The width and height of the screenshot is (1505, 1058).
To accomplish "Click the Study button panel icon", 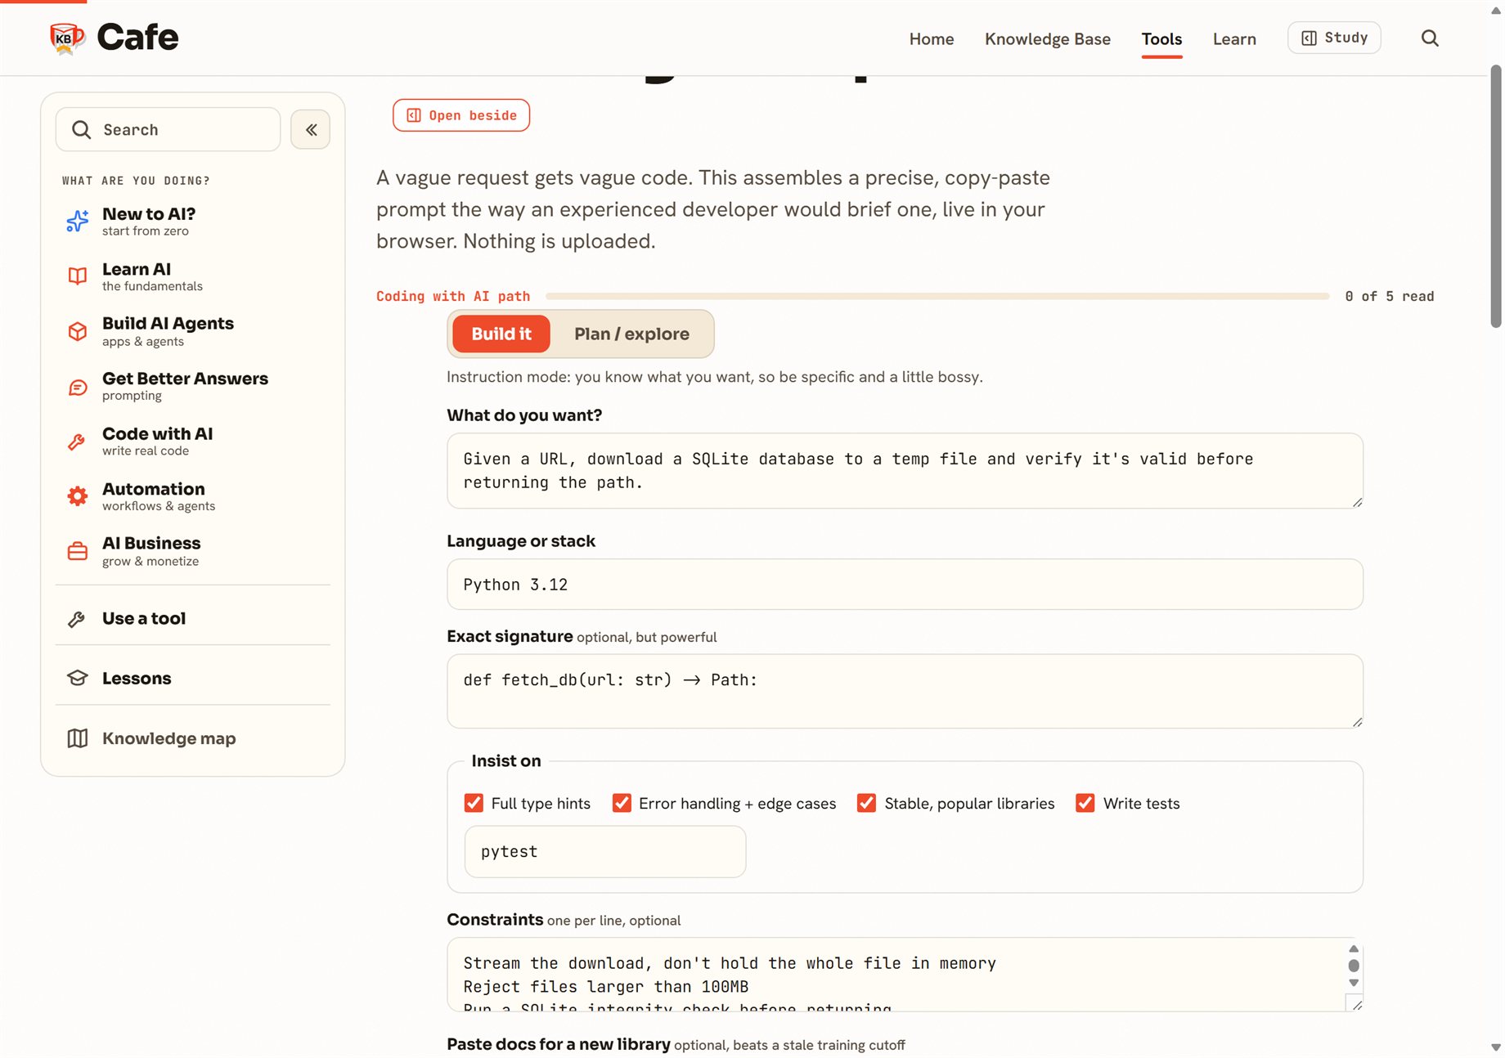I will pos(1309,38).
